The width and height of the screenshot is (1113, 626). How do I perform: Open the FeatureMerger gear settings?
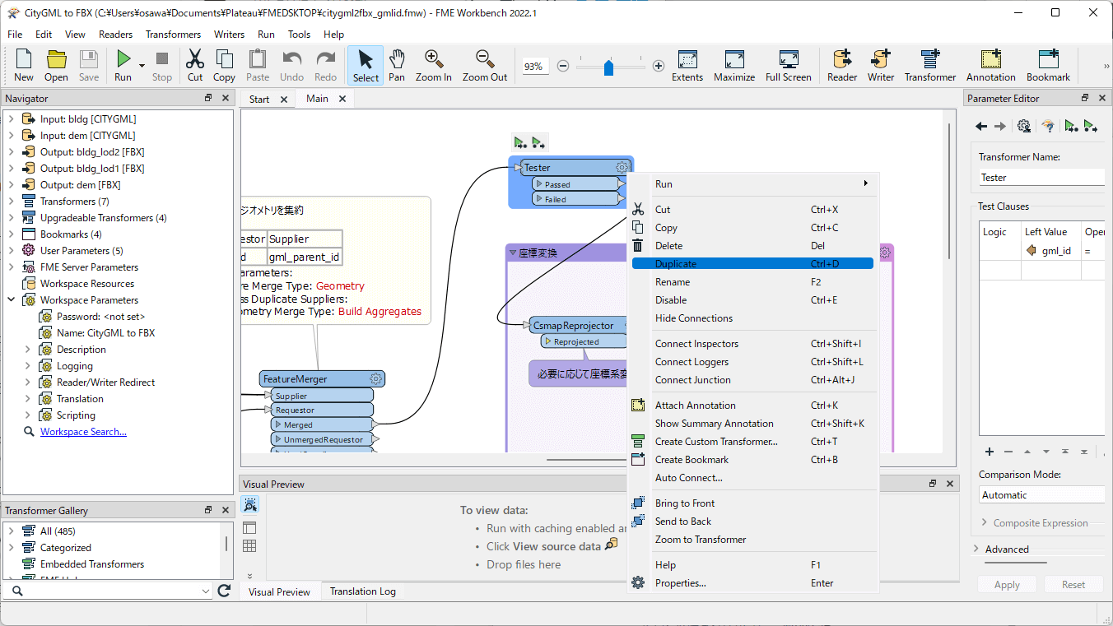coord(376,379)
